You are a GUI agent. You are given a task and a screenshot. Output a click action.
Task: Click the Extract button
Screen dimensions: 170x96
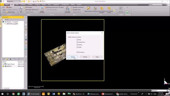click(73, 57)
